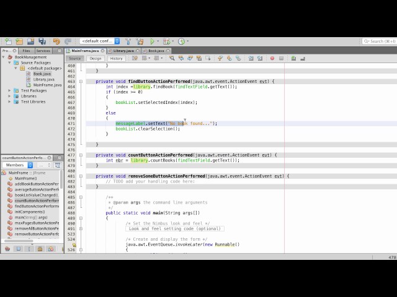
Task: Close the MainFrame.java tab
Action: point(102,51)
